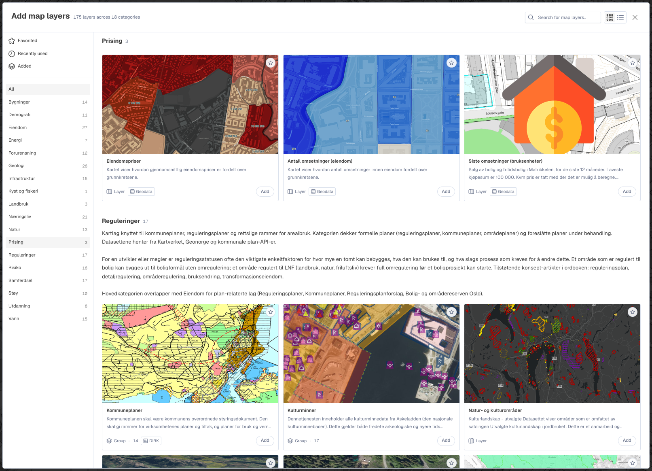Show Vann layers
This screenshot has width=652, height=471.
(x=48, y=318)
